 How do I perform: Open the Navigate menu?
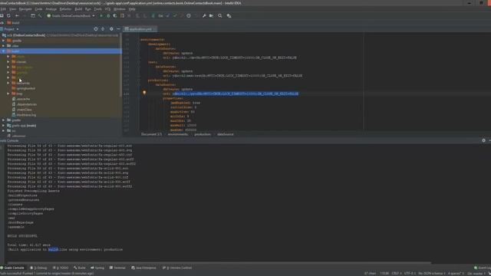[25, 9]
